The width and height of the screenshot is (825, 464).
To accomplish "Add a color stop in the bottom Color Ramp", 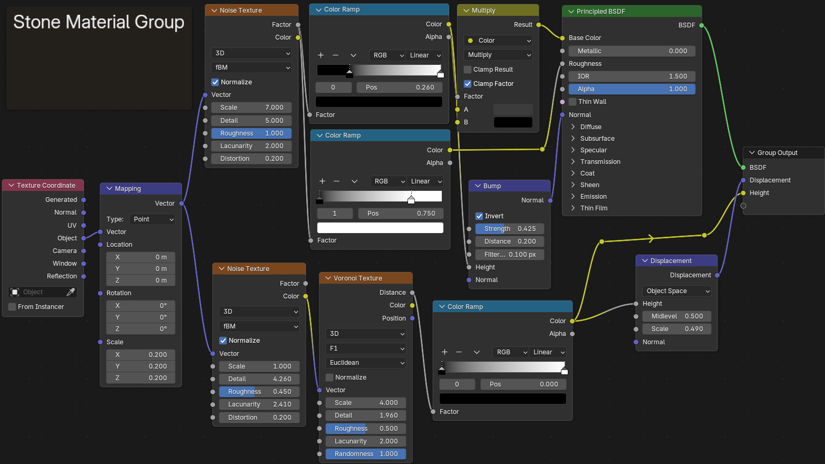I will (x=444, y=352).
